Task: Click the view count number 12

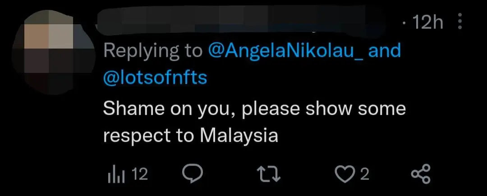Action: pos(140,174)
